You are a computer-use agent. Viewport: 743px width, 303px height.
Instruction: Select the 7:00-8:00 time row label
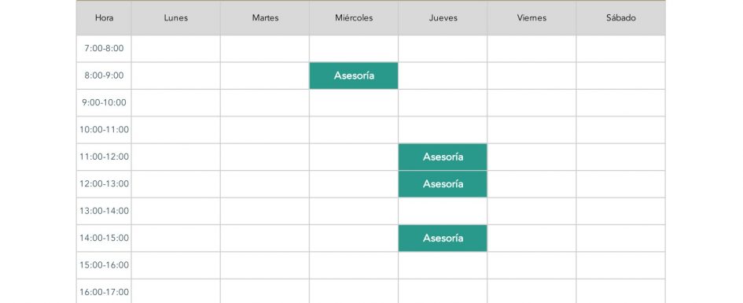coord(104,48)
